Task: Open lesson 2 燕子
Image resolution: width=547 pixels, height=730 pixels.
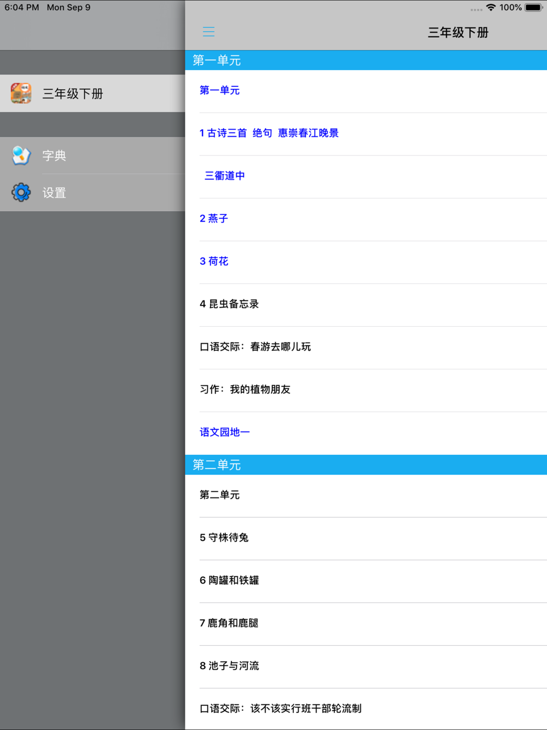Action: pos(366,219)
